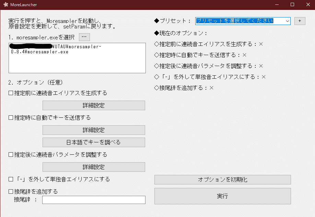Close the MoreLauncher window
The height and width of the screenshot is (217, 315).
point(308,4)
